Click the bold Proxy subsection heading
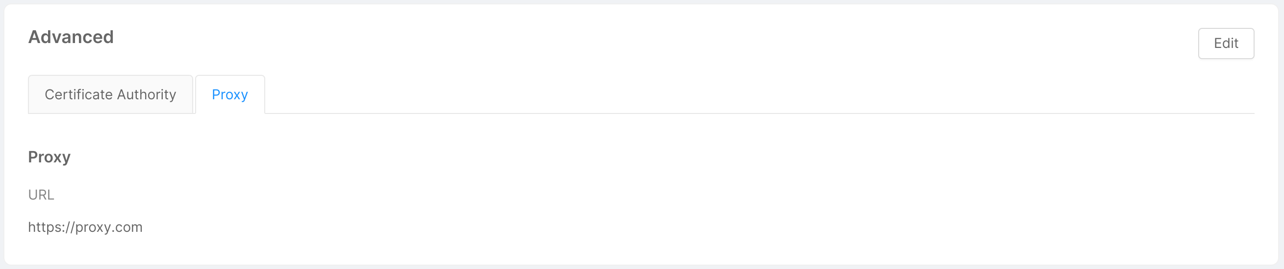This screenshot has height=269, width=1284. tap(50, 157)
